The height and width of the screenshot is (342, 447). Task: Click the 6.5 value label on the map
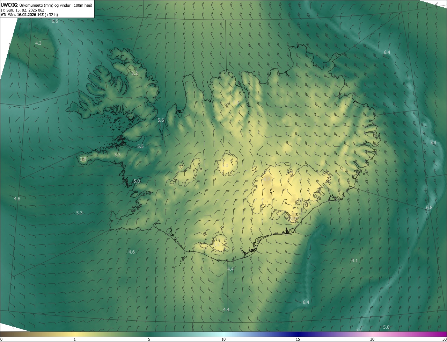[x=55, y=21]
